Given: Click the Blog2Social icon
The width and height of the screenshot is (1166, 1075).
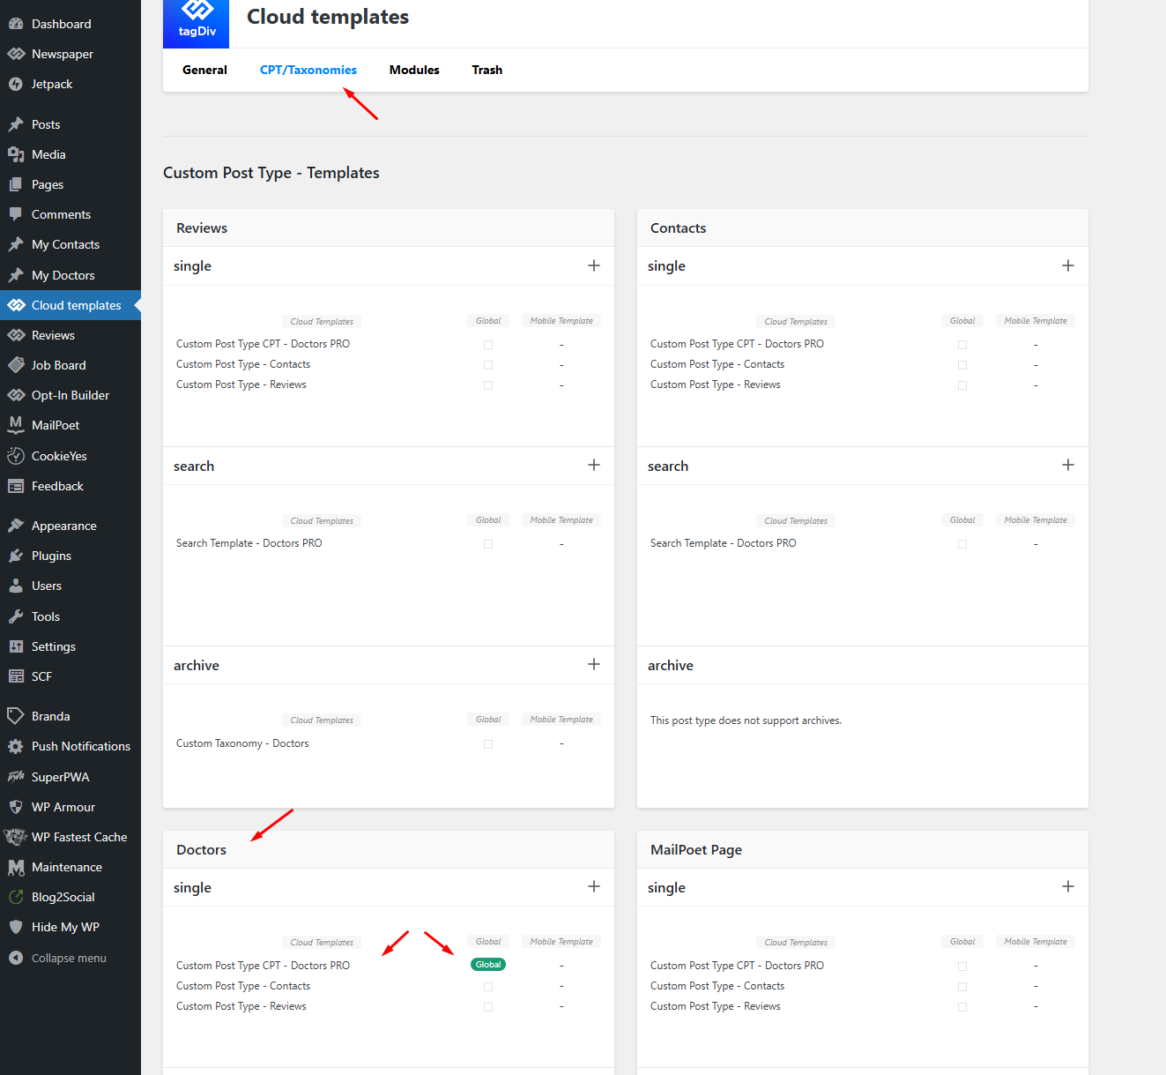Looking at the screenshot, I should pyautogui.click(x=16, y=897).
